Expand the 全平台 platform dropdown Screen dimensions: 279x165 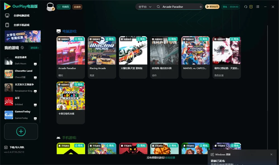point(145,7)
